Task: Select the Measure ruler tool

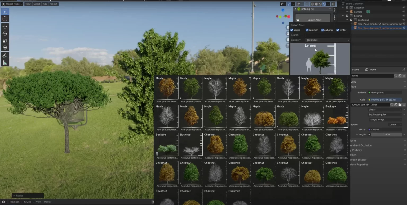Action: click(5, 63)
